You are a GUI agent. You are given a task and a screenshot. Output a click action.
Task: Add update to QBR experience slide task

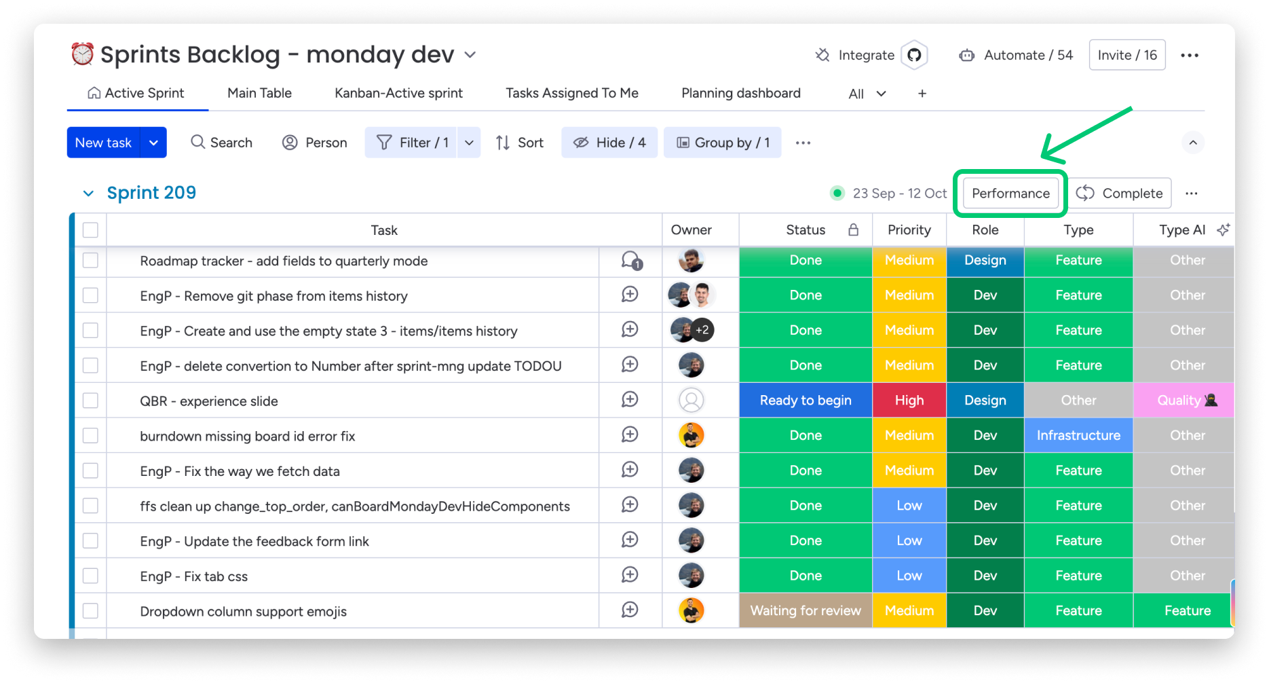[x=630, y=399]
